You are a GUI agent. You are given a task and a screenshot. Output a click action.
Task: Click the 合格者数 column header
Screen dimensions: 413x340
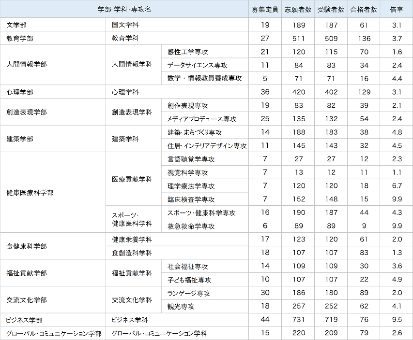[x=363, y=8]
